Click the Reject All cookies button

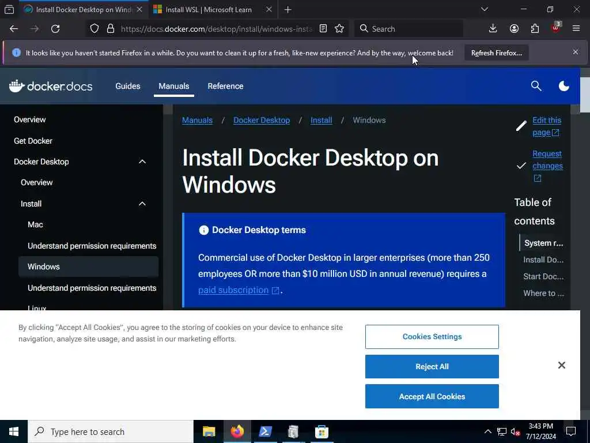pyautogui.click(x=432, y=366)
